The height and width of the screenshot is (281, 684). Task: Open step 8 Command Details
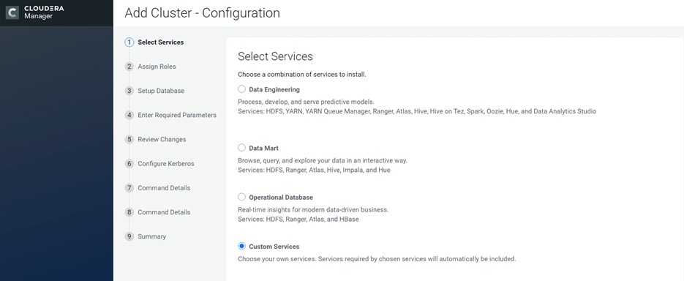coord(157,212)
